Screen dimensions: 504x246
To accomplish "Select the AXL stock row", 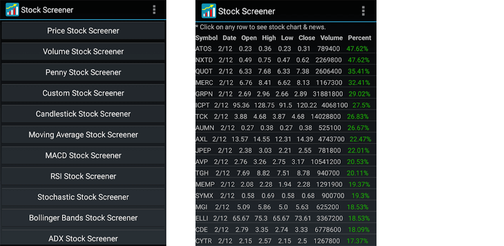I will tap(286, 139).
